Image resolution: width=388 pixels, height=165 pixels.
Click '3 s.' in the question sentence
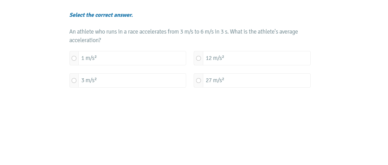(x=225, y=32)
